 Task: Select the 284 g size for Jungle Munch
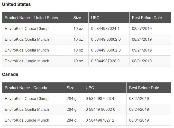tap(71, 120)
